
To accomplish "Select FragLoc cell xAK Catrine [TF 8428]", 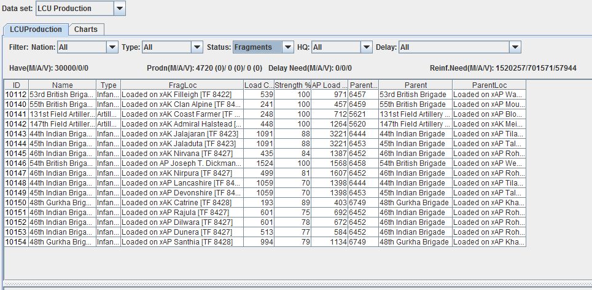I will (x=182, y=202).
